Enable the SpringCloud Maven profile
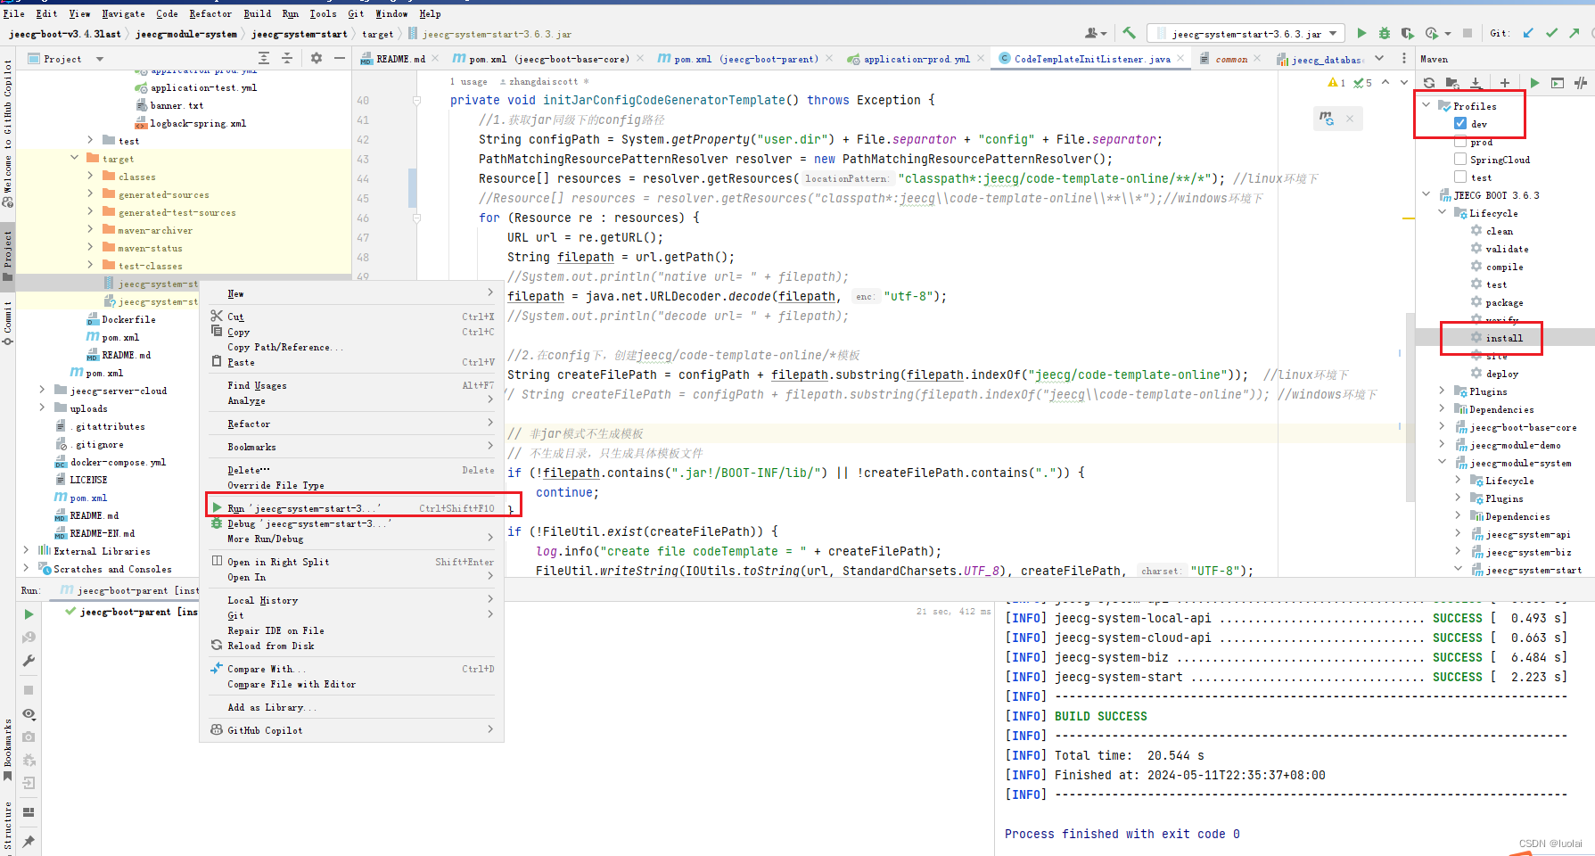Viewport: 1595px width, 856px height. pos(1460,159)
